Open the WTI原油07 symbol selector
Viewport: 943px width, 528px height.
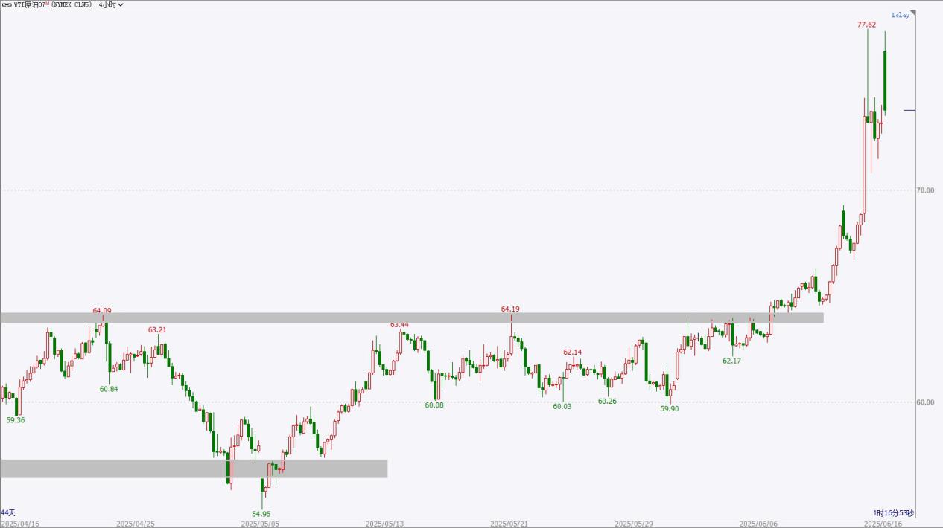pos(29,4)
